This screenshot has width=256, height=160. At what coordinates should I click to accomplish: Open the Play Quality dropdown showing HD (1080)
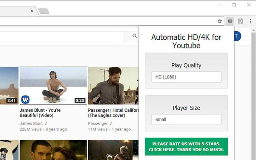pos(186,77)
